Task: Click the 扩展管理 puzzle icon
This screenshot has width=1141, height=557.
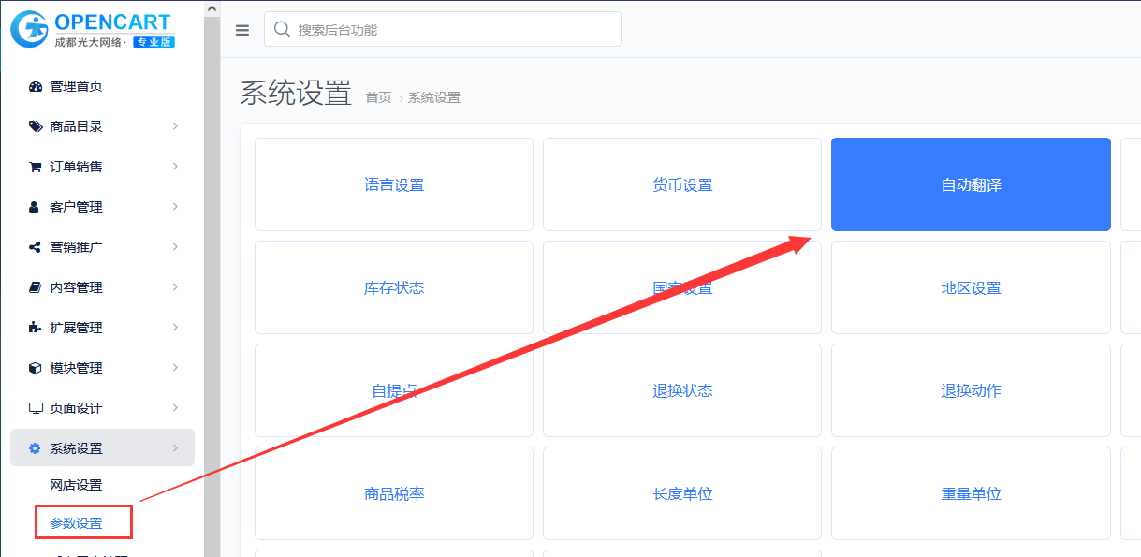Action: point(36,328)
